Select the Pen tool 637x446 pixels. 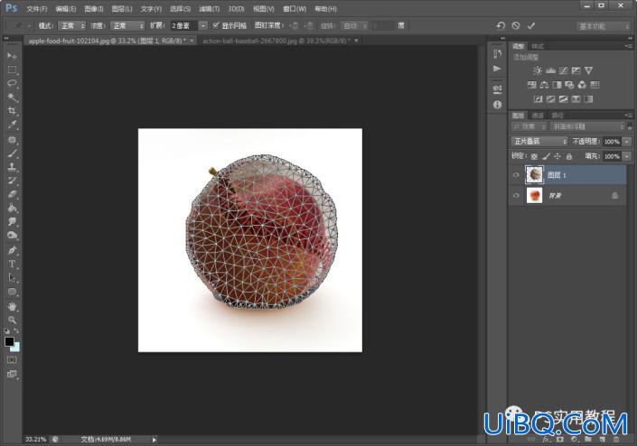(12, 250)
